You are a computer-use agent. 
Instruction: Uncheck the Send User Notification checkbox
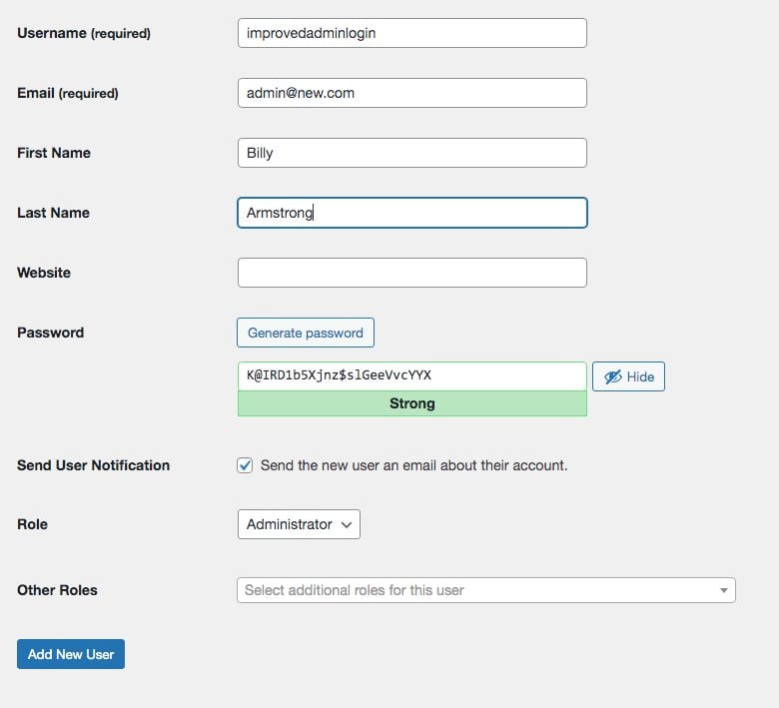click(245, 465)
